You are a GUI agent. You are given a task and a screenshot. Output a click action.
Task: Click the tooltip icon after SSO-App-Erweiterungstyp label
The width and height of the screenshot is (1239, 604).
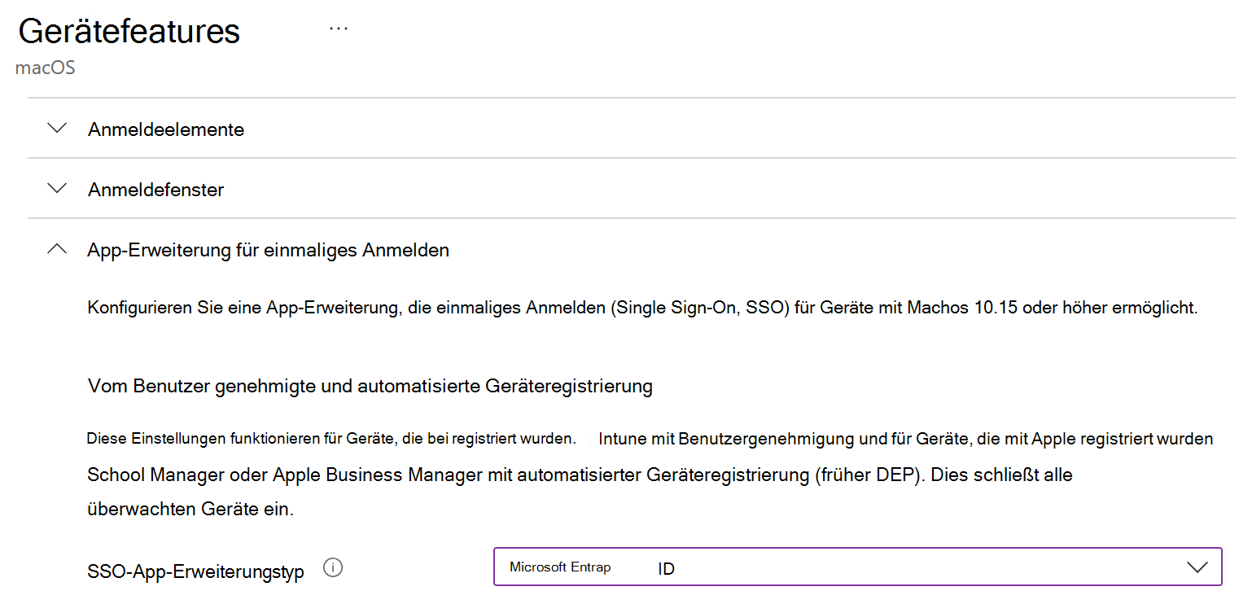(333, 568)
